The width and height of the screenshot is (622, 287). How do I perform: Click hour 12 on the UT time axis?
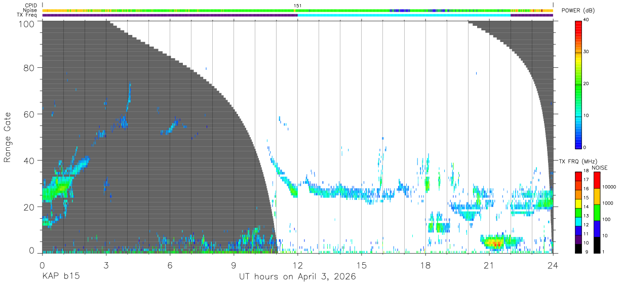(x=298, y=265)
